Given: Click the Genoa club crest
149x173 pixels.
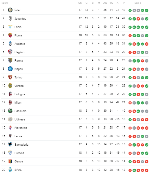Looking at the screenshot, I should (10, 161).
